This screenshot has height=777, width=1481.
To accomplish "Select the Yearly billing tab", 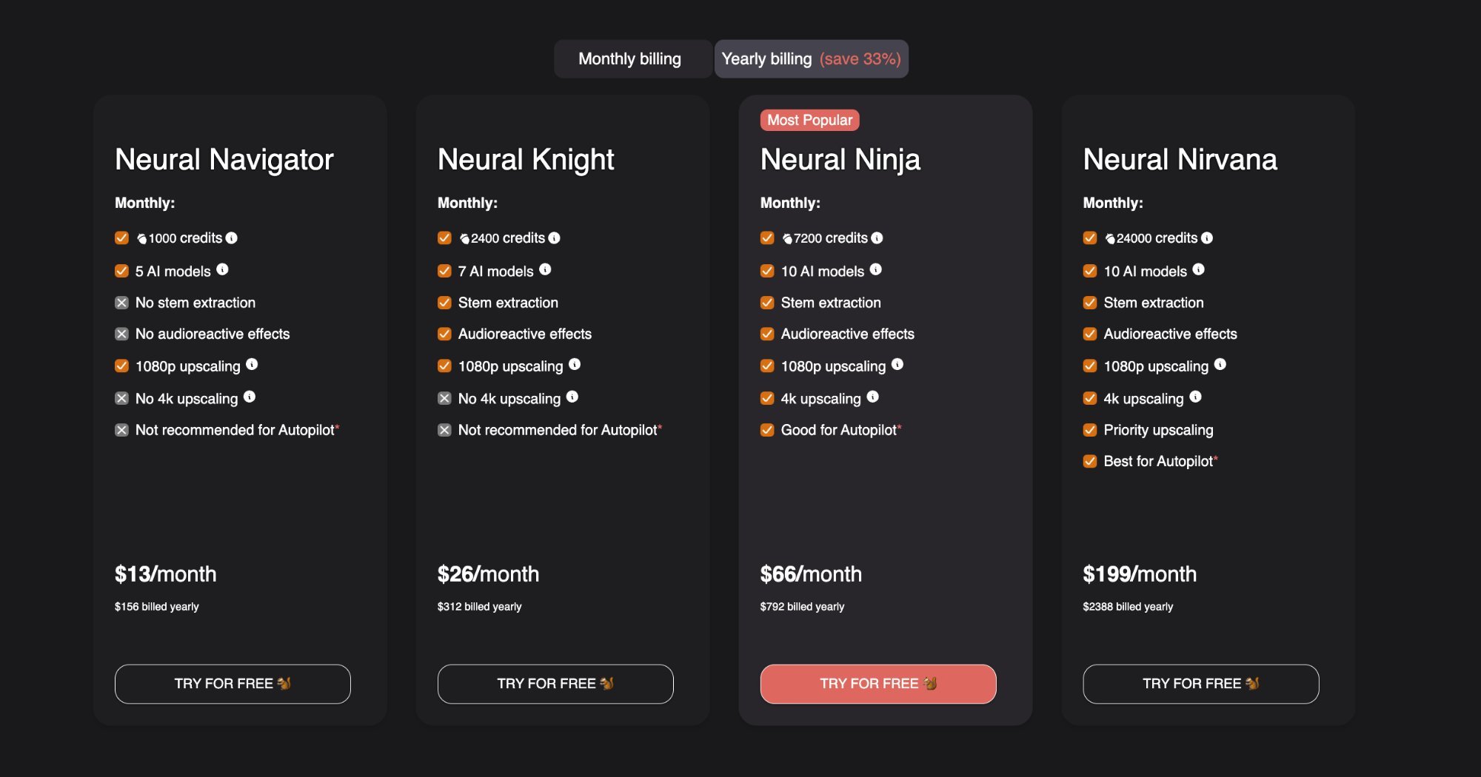I will (x=811, y=58).
